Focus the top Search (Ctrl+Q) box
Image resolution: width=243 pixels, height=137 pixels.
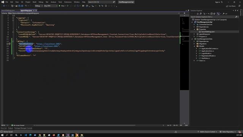(x=101, y=2)
